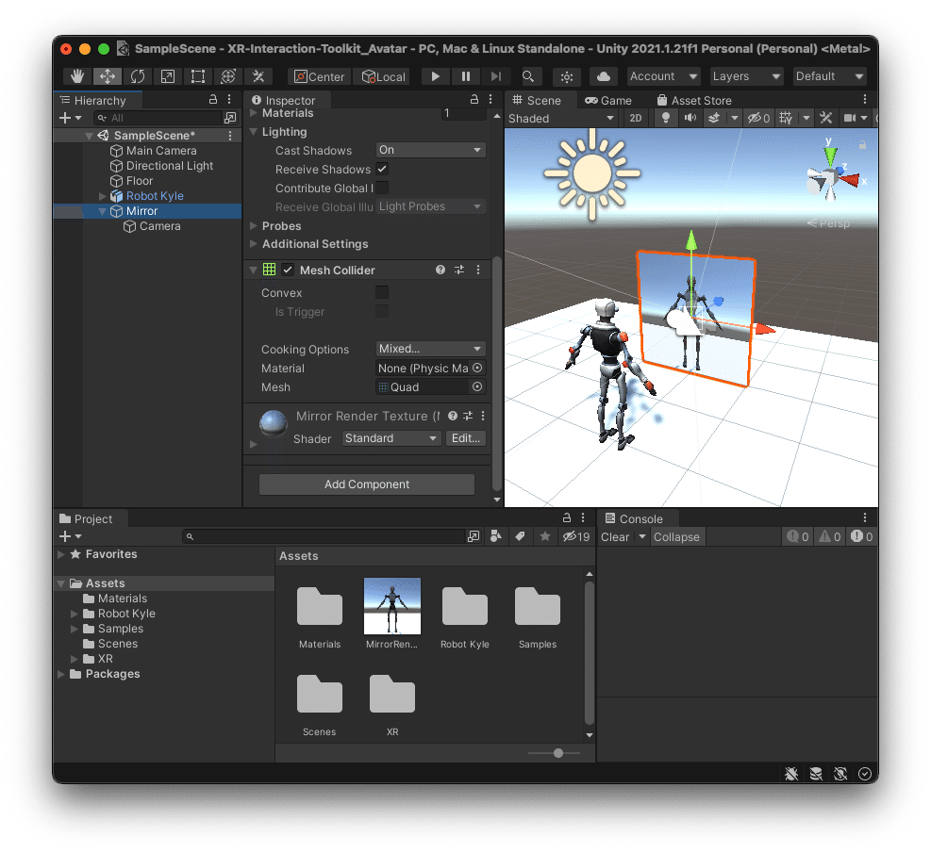Open Mesh Collider help icon
Image resolution: width=931 pixels, height=853 pixels.
[440, 270]
